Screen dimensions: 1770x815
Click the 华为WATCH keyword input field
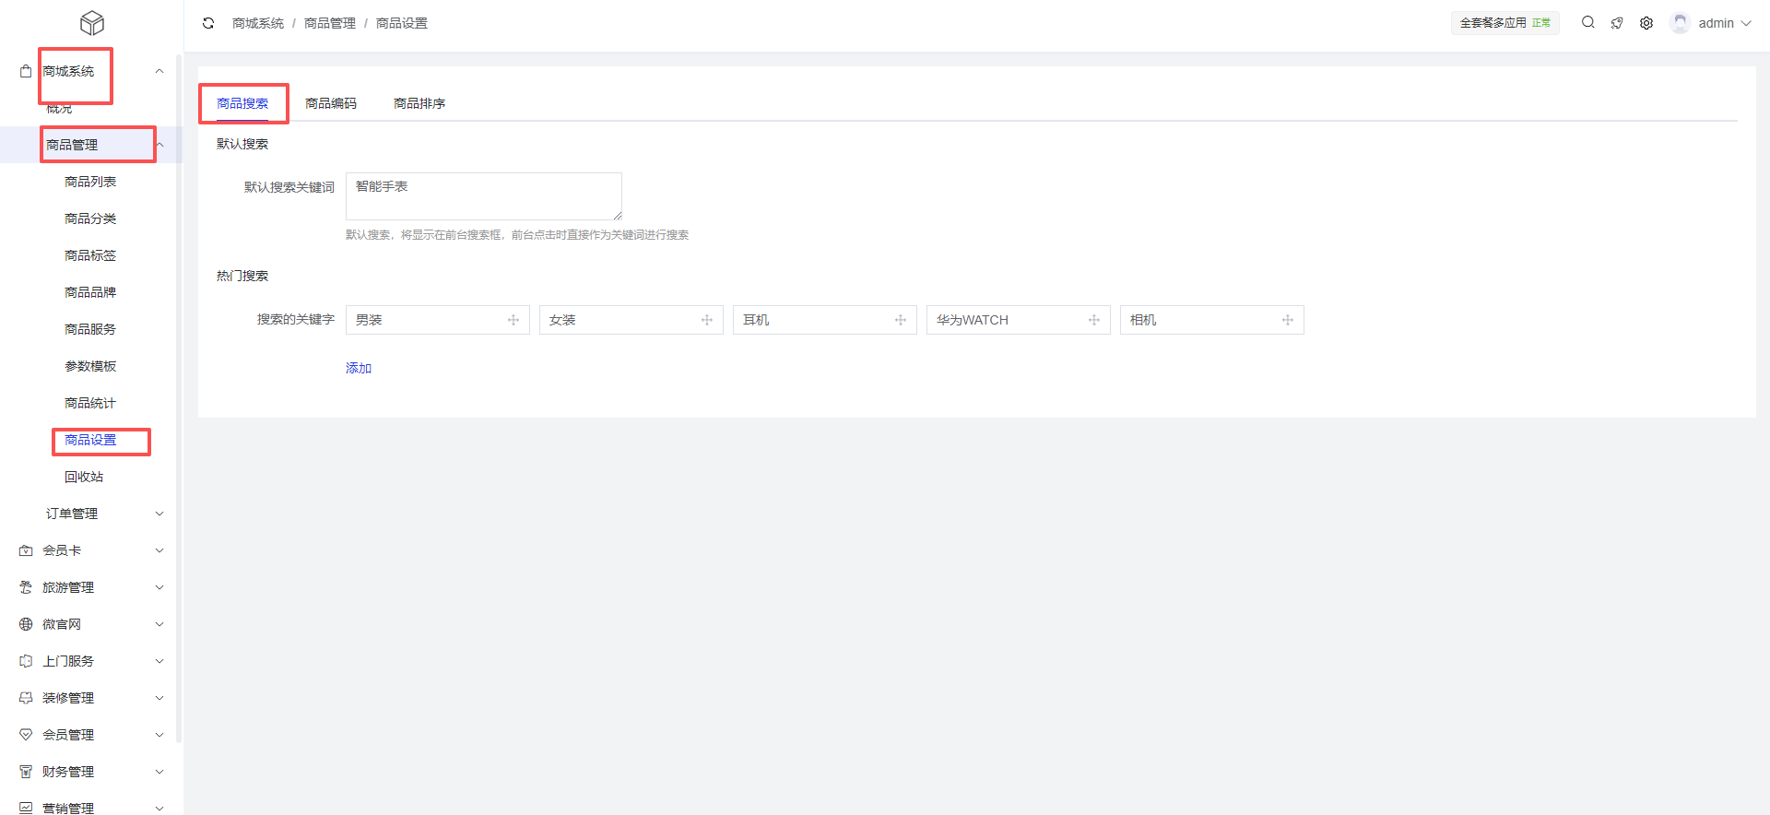[1019, 320]
